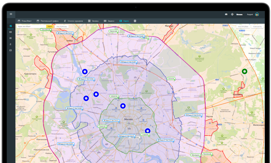This screenshot has height=163, width=271.
Task: Click the ПОКАЗАТЬ button
Action: pos(257,26)
